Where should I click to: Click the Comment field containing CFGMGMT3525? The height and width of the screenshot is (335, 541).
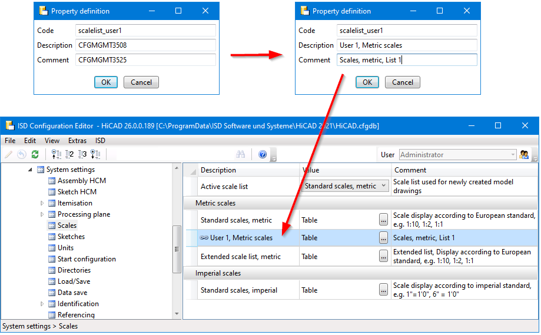[x=145, y=60]
